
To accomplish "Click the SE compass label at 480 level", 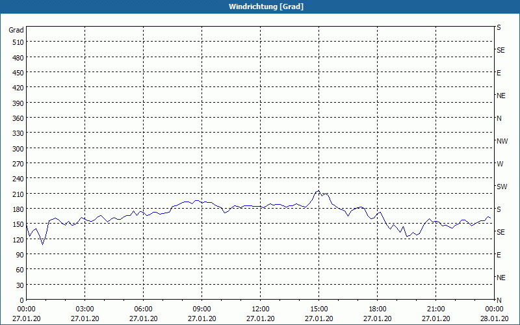I will 500,50.
